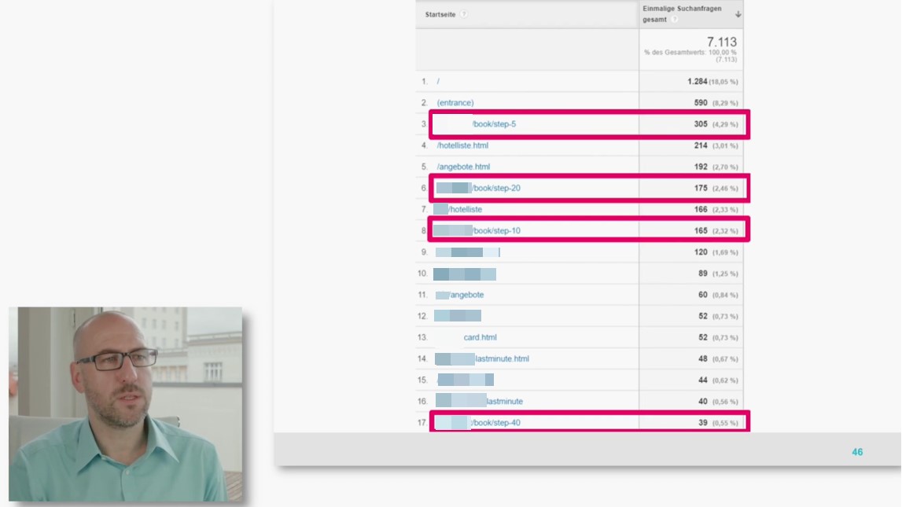Open the '/' start page link in row 1
This screenshot has height=507, width=902.
coord(438,82)
